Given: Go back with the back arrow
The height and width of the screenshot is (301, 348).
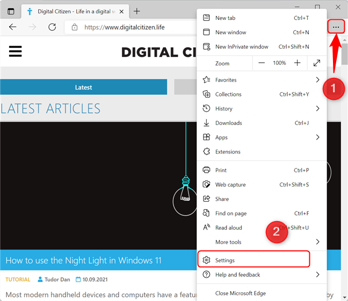Looking at the screenshot, I should click(x=13, y=27).
